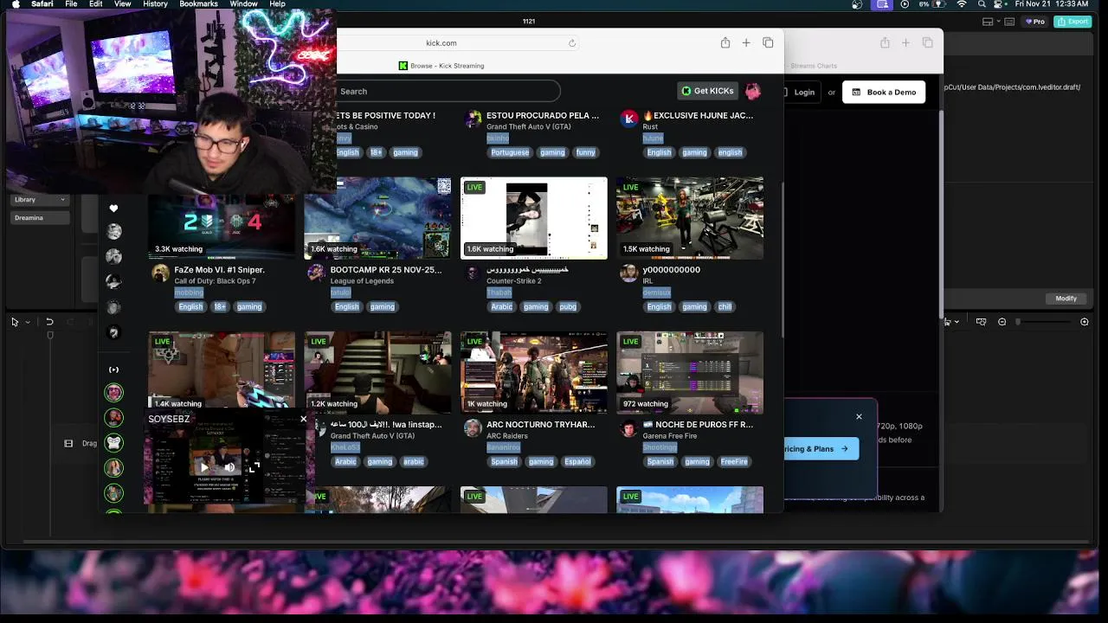Click the ARC NOCTURNO streamer avatar
This screenshot has height=623, width=1108.
click(x=473, y=428)
